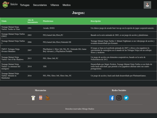This screenshot has width=157, height=118.
Task: Open the rocking horse toy icon
Action: (48, 98)
